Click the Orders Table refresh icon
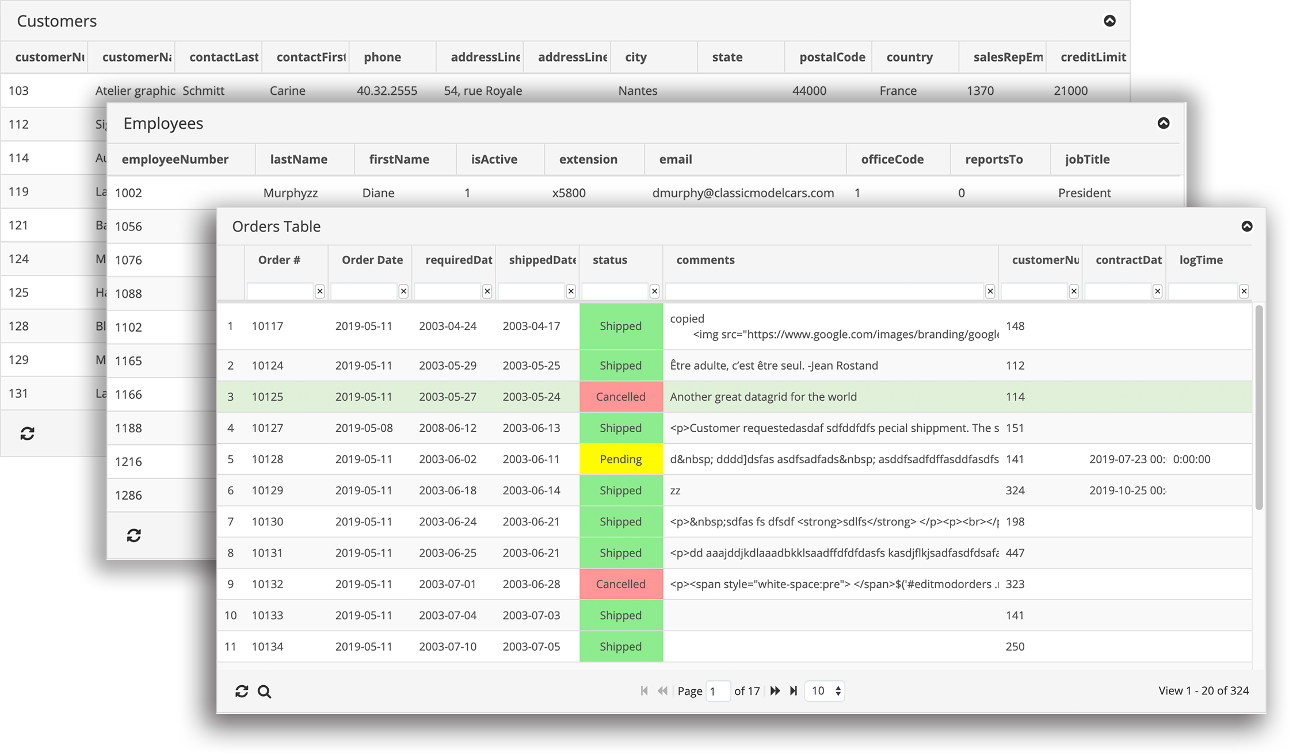This screenshot has width=1289, height=753. pos(242,691)
